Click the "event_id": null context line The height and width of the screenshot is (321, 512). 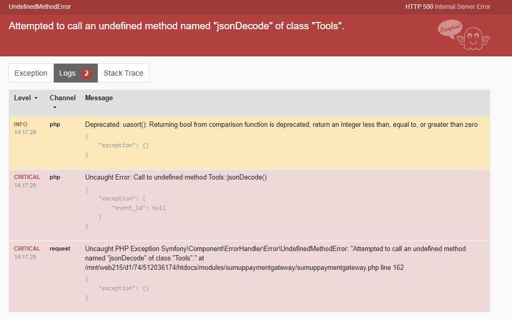click(x=139, y=208)
